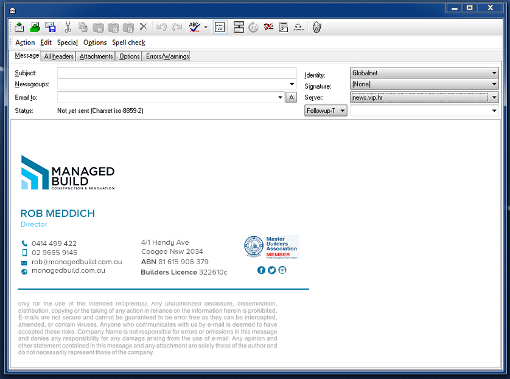The image size is (510, 379).
Task: Click the ABN 81 615 906 379 text
Action: coord(175,262)
